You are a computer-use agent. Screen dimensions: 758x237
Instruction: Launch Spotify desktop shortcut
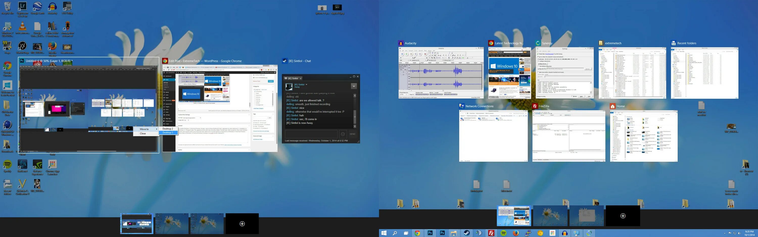[x=7, y=166]
